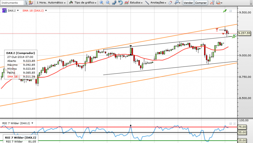Viewport: 253px width, 143px height.
Task: Click the 25,00 RSI oversold level label
Action: coord(242,141)
